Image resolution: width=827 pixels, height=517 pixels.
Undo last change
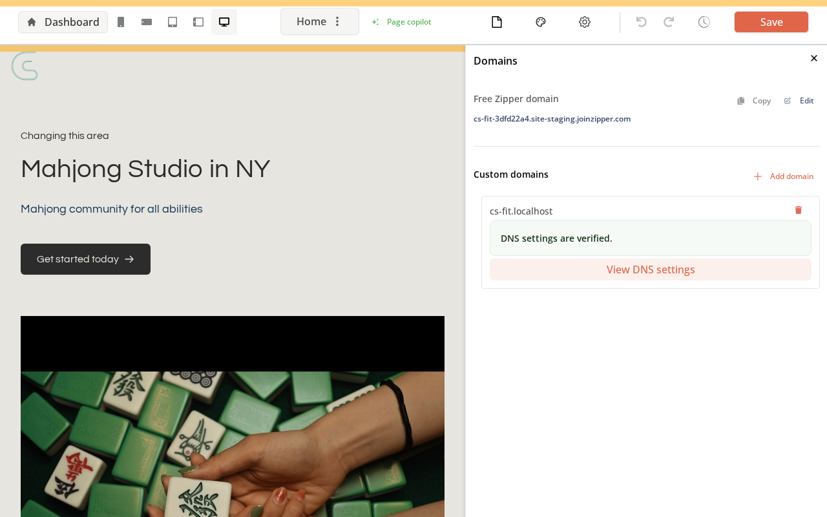pyautogui.click(x=642, y=22)
